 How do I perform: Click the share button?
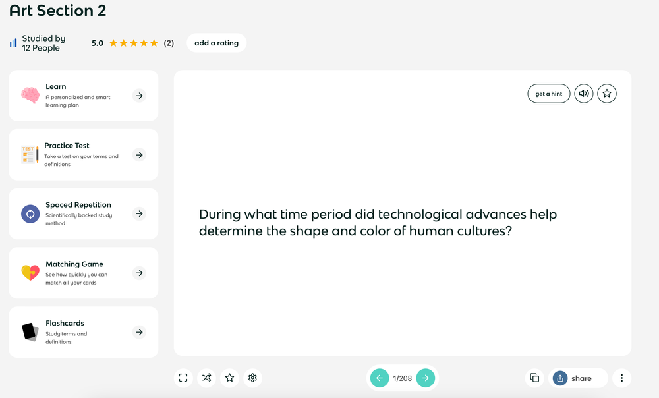pos(579,378)
